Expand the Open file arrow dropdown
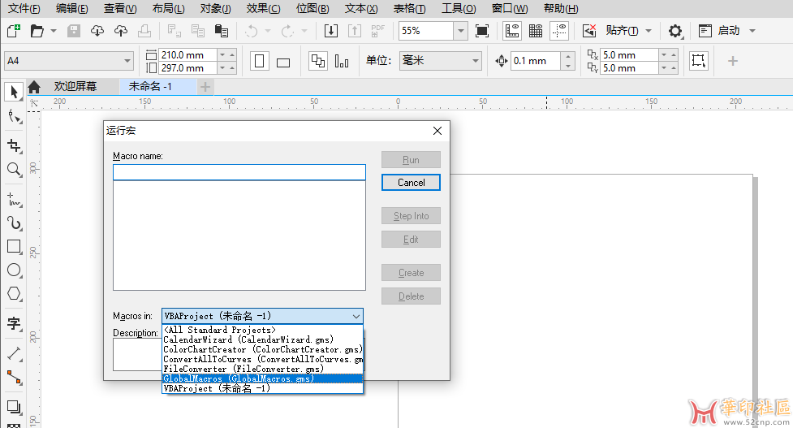 point(54,31)
